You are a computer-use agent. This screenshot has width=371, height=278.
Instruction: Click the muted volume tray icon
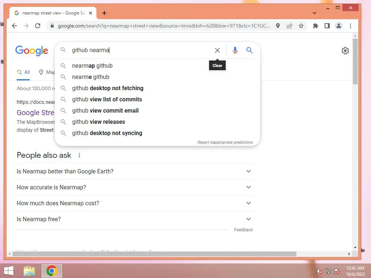tap(319, 271)
